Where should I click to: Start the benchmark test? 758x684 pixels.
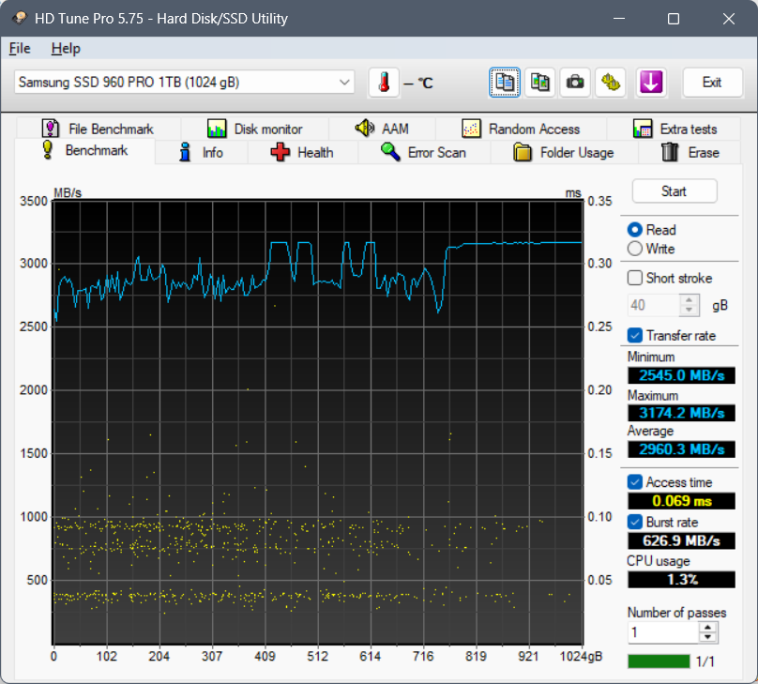[674, 191]
